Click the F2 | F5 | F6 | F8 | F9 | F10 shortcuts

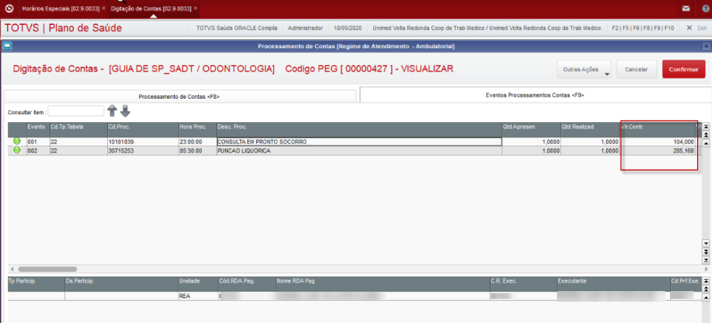(642, 28)
